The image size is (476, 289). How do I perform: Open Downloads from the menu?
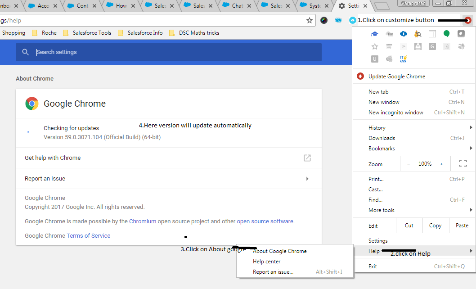coord(414,138)
